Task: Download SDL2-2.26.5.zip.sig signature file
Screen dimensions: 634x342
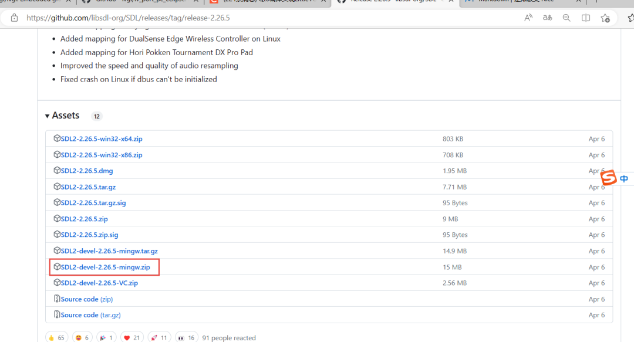Action: 89,235
